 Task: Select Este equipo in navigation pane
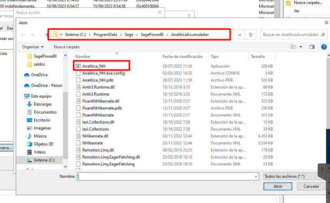38,96
